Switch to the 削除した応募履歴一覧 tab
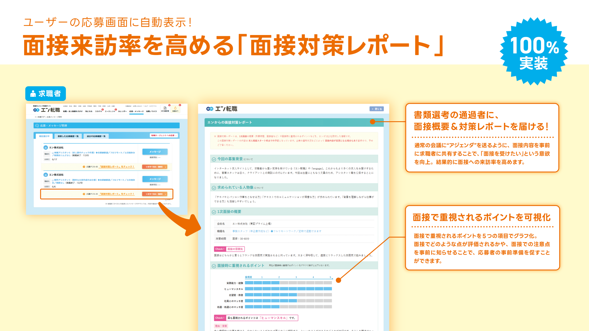 (x=68, y=136)
